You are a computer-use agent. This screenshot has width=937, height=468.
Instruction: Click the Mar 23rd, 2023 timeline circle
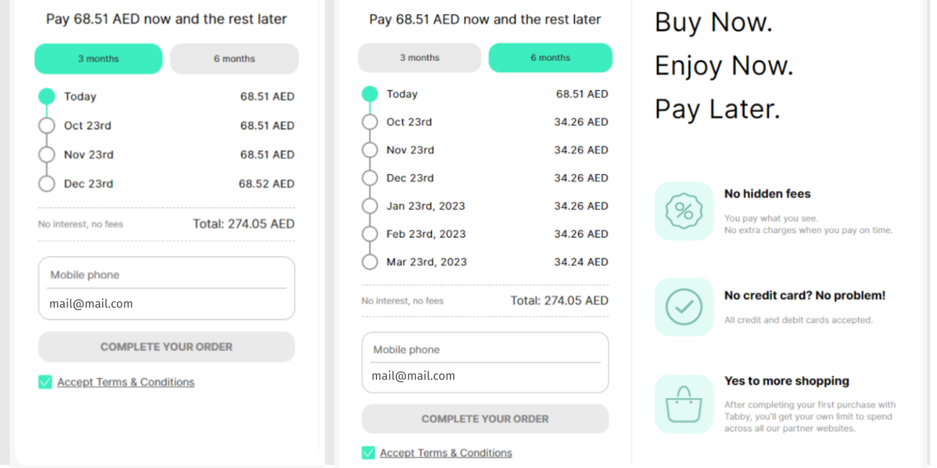point(370,262)
